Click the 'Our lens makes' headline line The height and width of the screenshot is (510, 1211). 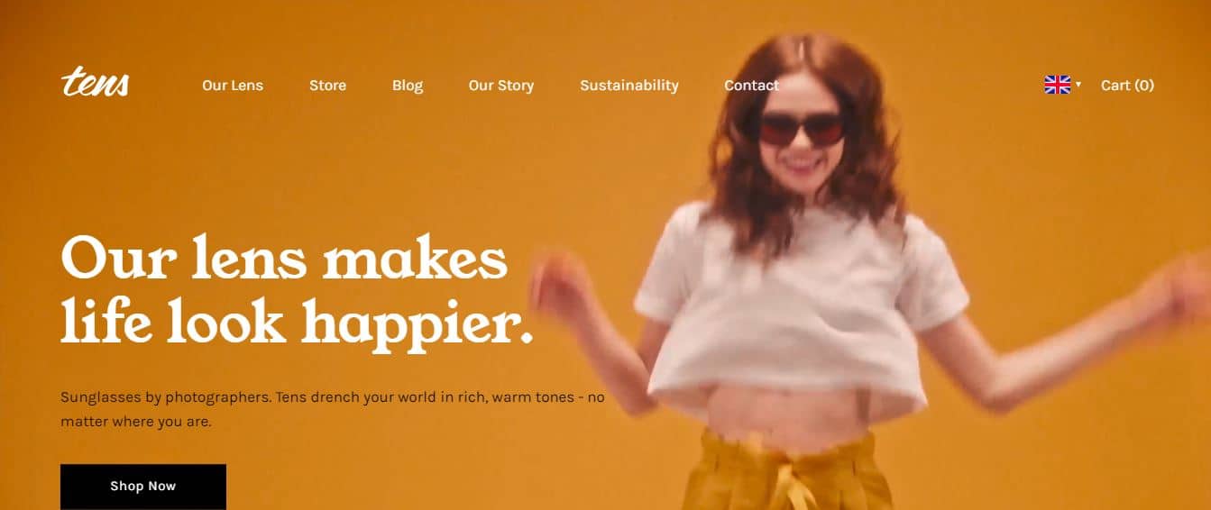(x=284, y=258)
